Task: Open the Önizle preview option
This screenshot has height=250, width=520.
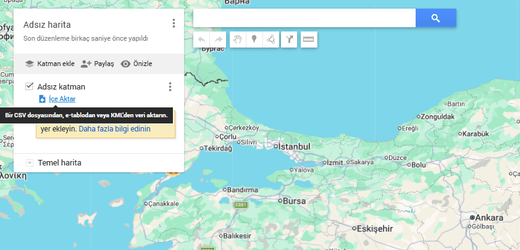Action: (136, 64)
